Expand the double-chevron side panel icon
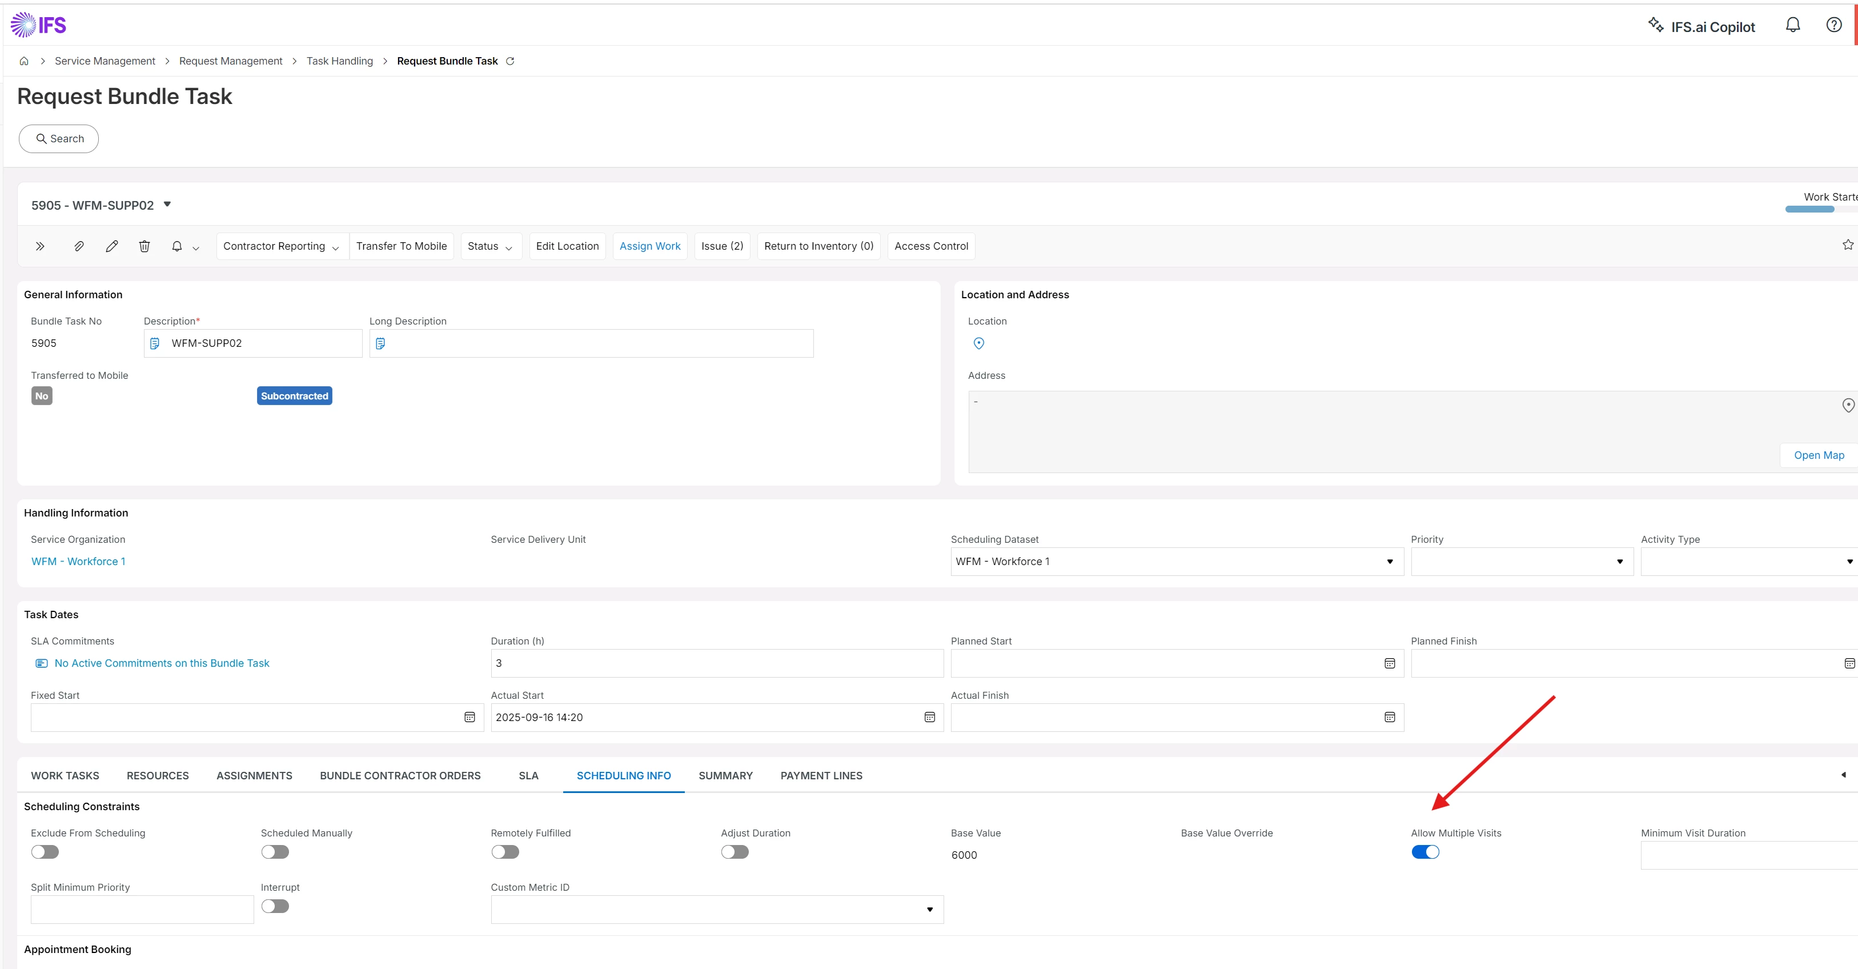Image resolution: width=1858 pixels, height=969 pixels. (x=41, y=246)
